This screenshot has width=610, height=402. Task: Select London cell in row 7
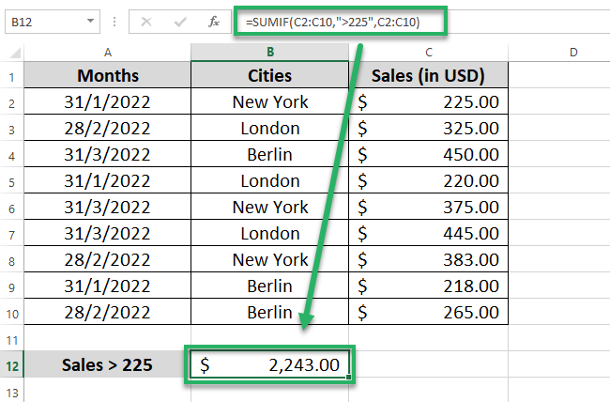(x=270, y=233)
